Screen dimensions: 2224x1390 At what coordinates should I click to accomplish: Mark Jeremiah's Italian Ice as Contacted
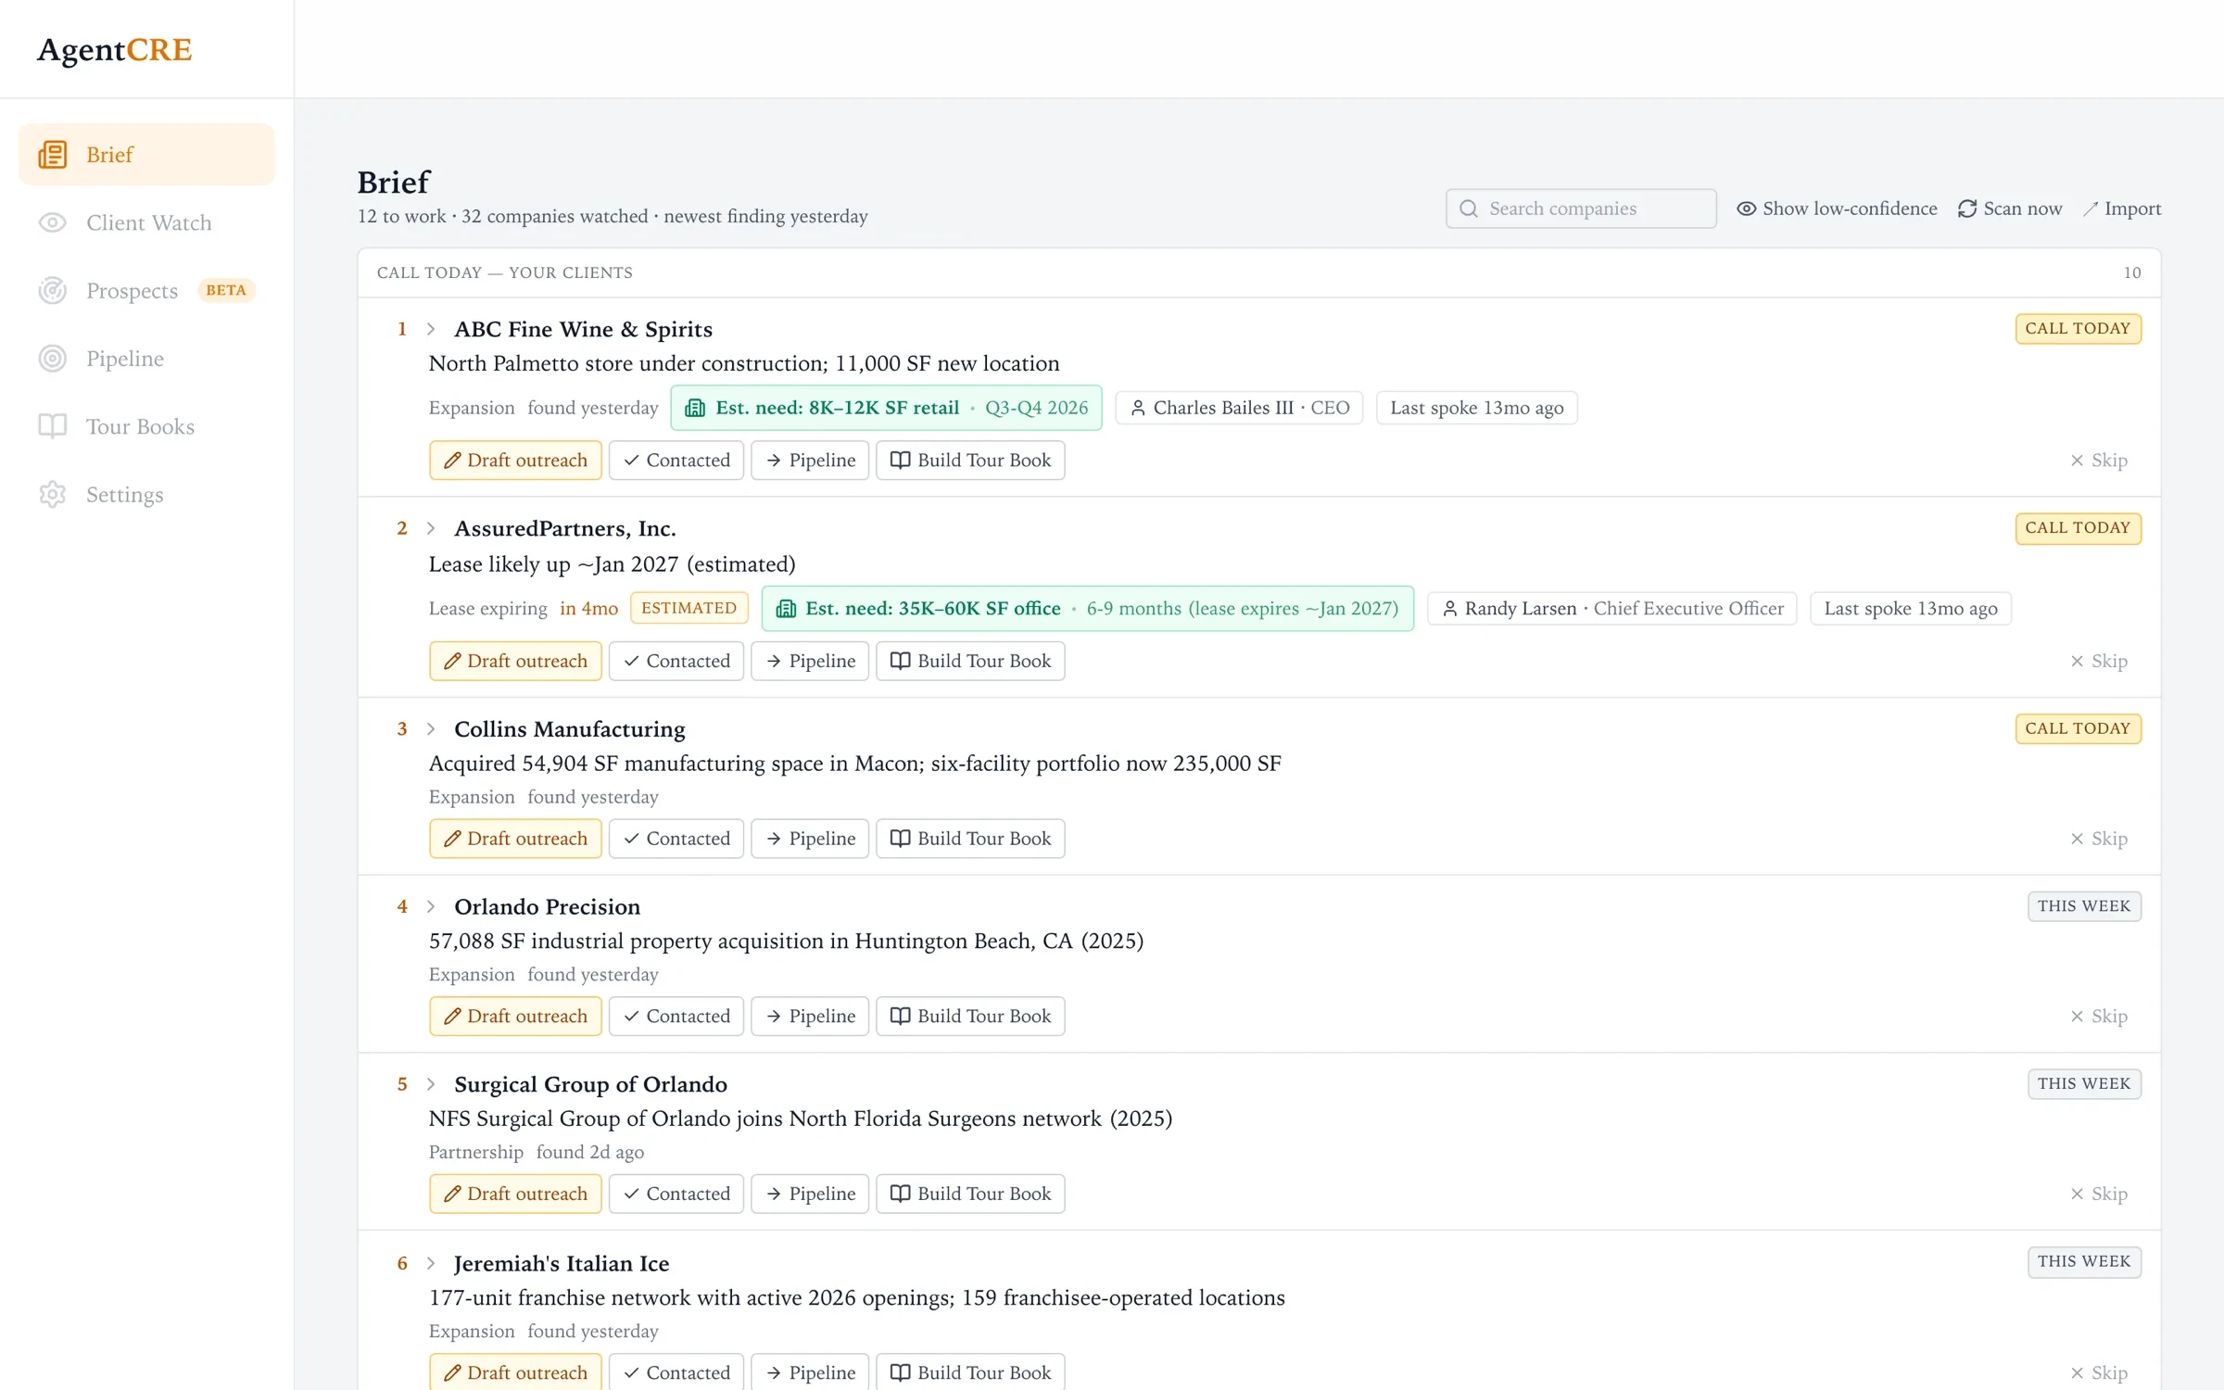point(676,1372)
